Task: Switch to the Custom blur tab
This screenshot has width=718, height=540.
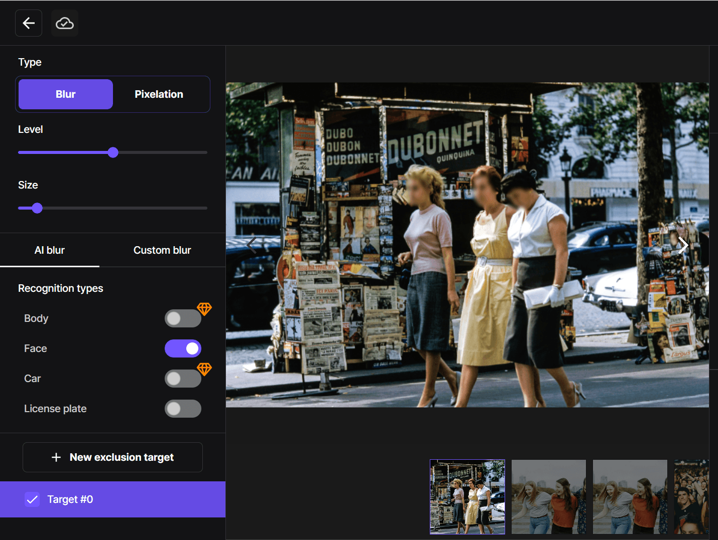Action: pos(162,250)
